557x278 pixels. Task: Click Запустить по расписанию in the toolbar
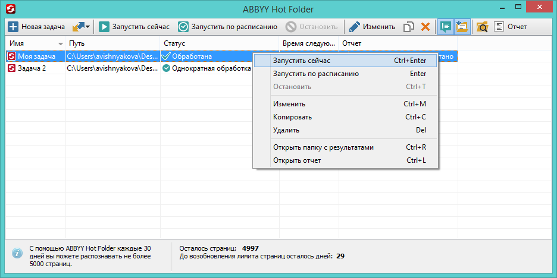point(228,27)
